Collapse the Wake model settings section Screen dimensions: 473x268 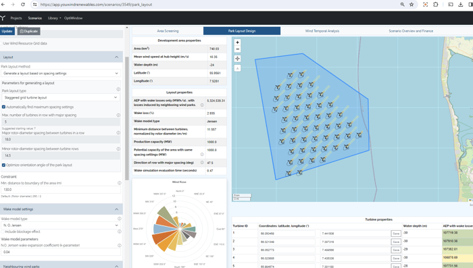116,209
